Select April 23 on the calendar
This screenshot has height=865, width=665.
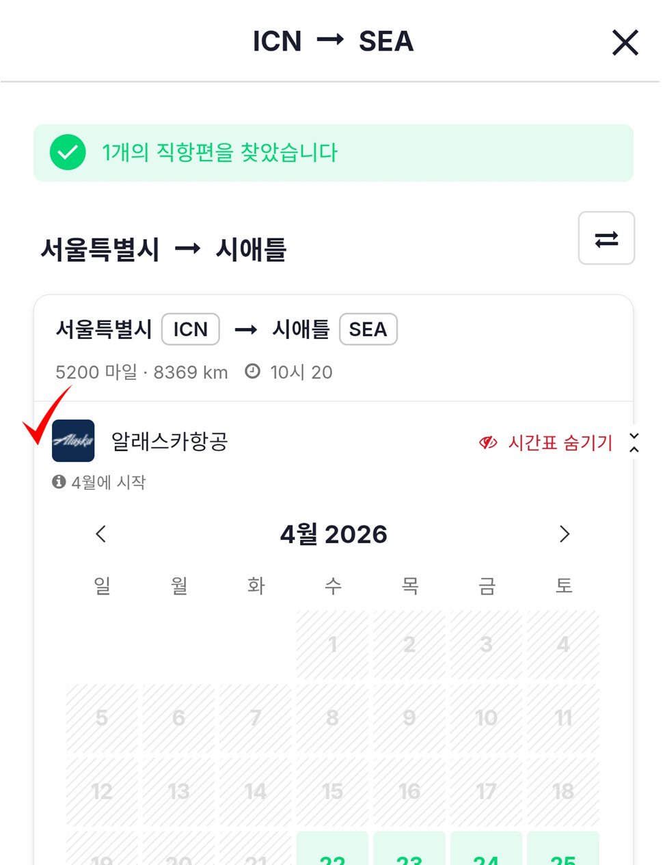tap(409, 849)
